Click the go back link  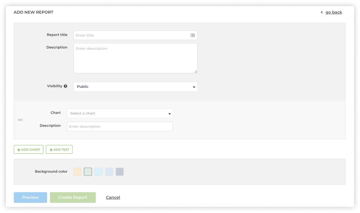click(334, 12)
